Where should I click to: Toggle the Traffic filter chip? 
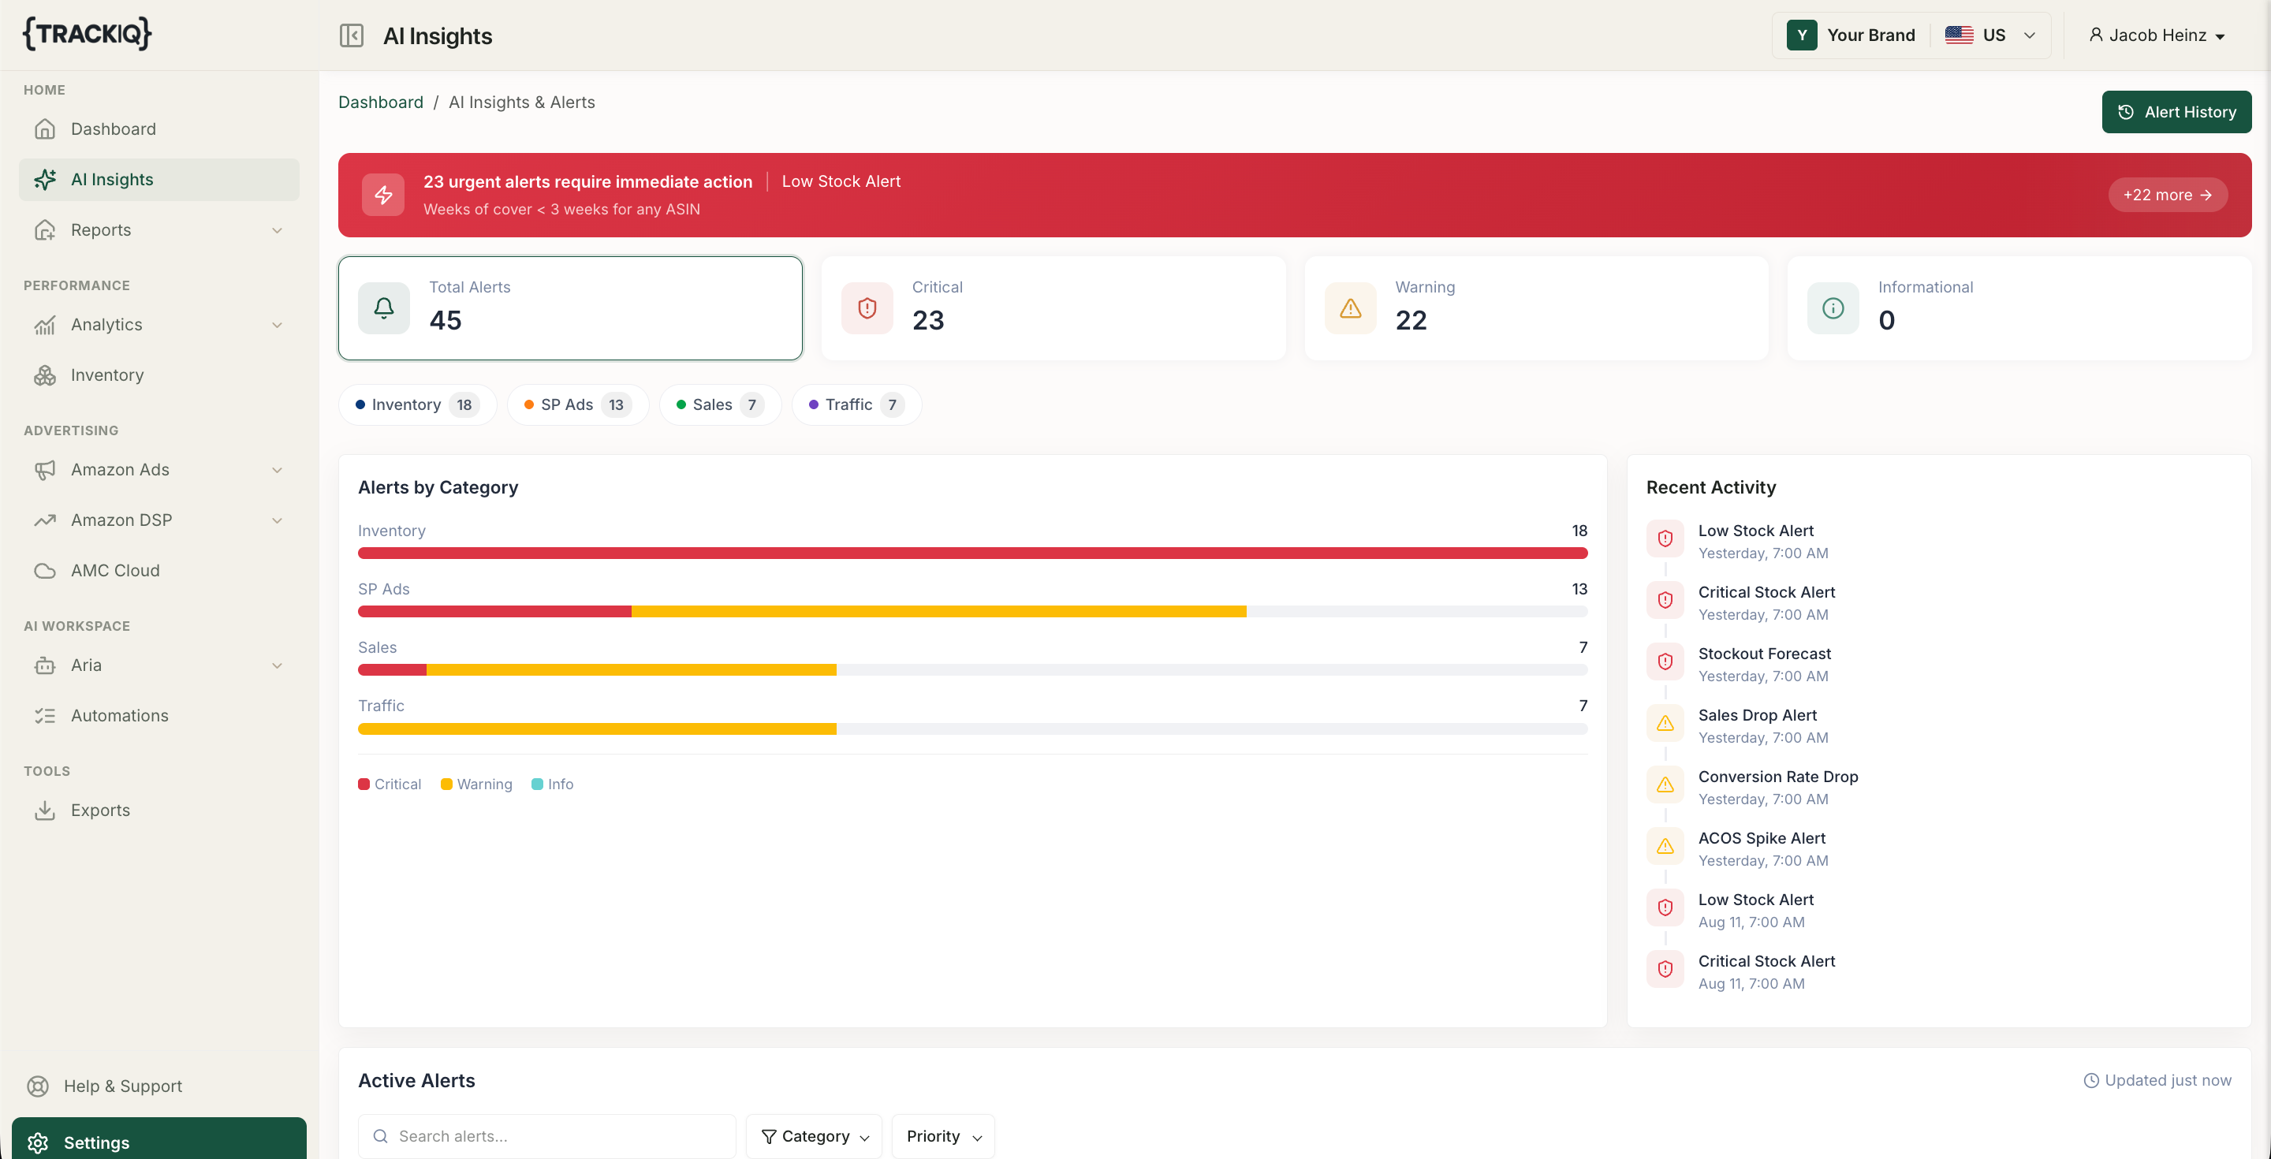tap(857, 404)
